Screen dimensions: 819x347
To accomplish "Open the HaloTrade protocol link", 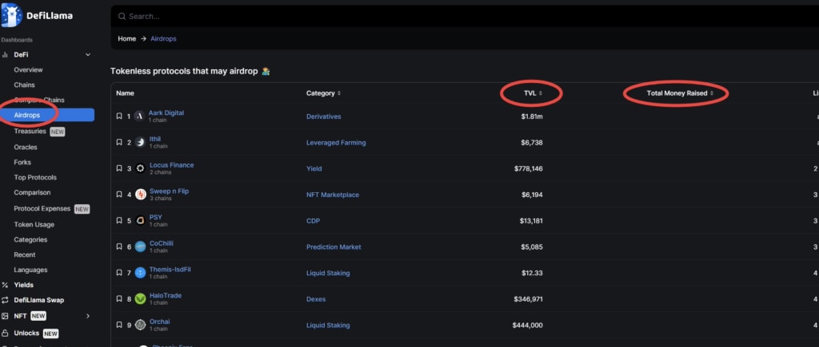I will click(x=166, y=295).
